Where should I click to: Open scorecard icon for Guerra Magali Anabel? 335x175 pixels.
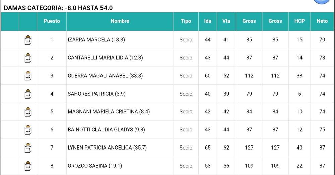(28, 76)
